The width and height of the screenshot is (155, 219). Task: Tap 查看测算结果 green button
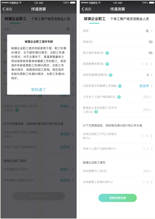pyautogui.click(x=117, y=198)
